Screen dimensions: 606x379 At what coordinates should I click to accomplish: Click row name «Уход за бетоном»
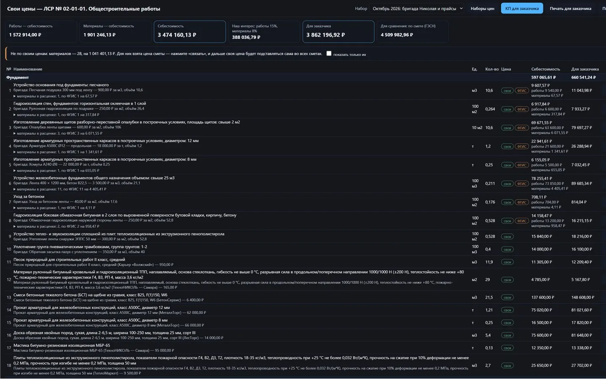tap(29, 197)
